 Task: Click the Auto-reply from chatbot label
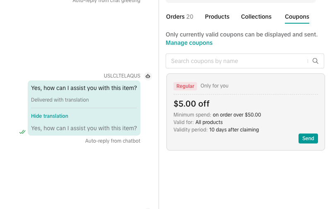coord(113,141)
